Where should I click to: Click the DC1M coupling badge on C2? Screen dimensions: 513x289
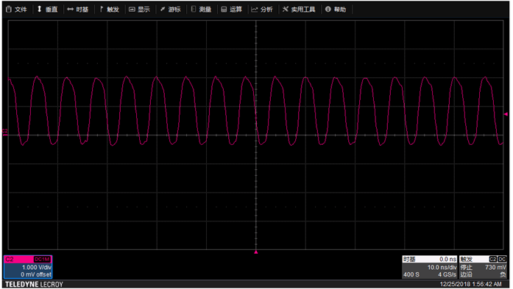(x=42, y=260)
